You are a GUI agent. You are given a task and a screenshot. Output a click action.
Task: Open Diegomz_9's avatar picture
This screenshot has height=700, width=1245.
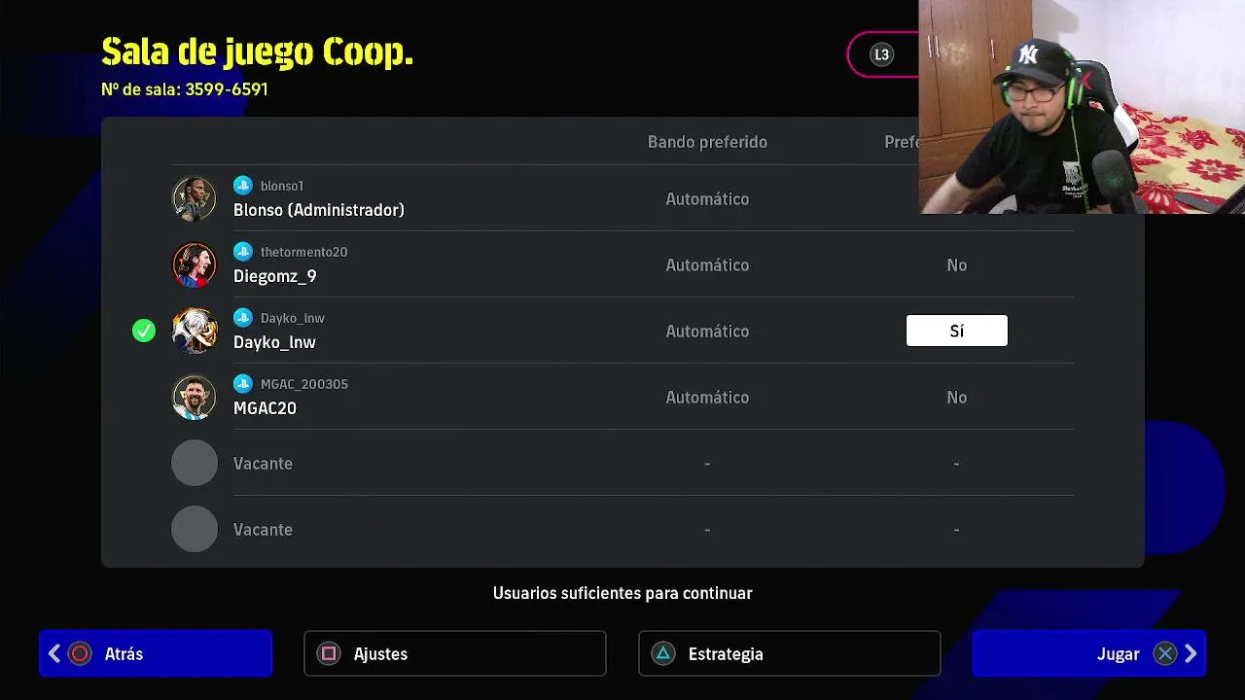(195, 265)
